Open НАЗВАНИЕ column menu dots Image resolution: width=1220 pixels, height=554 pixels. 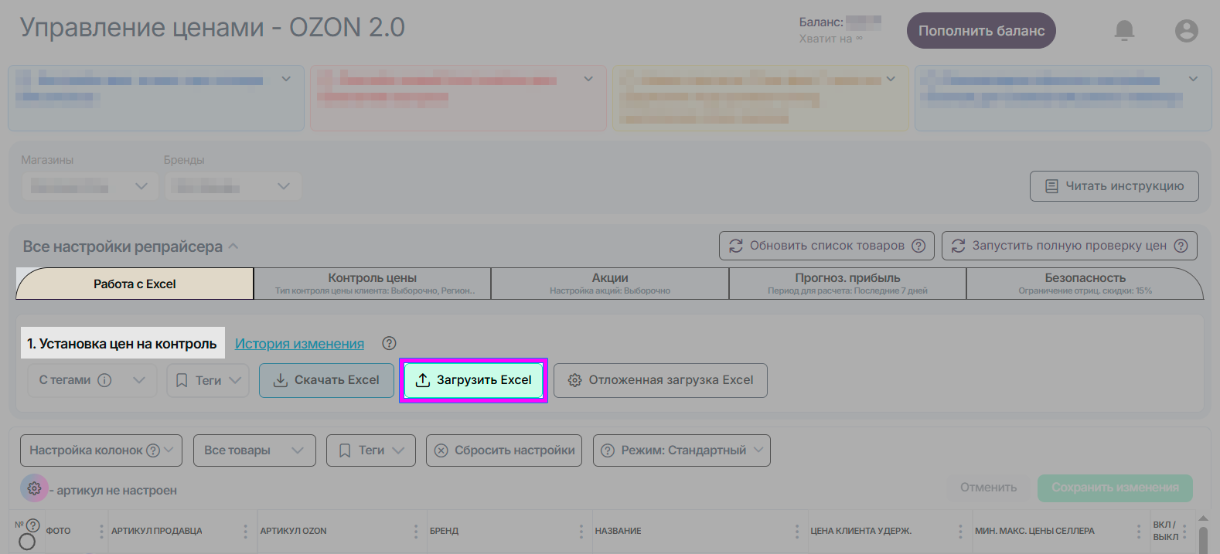coord(796,532)
